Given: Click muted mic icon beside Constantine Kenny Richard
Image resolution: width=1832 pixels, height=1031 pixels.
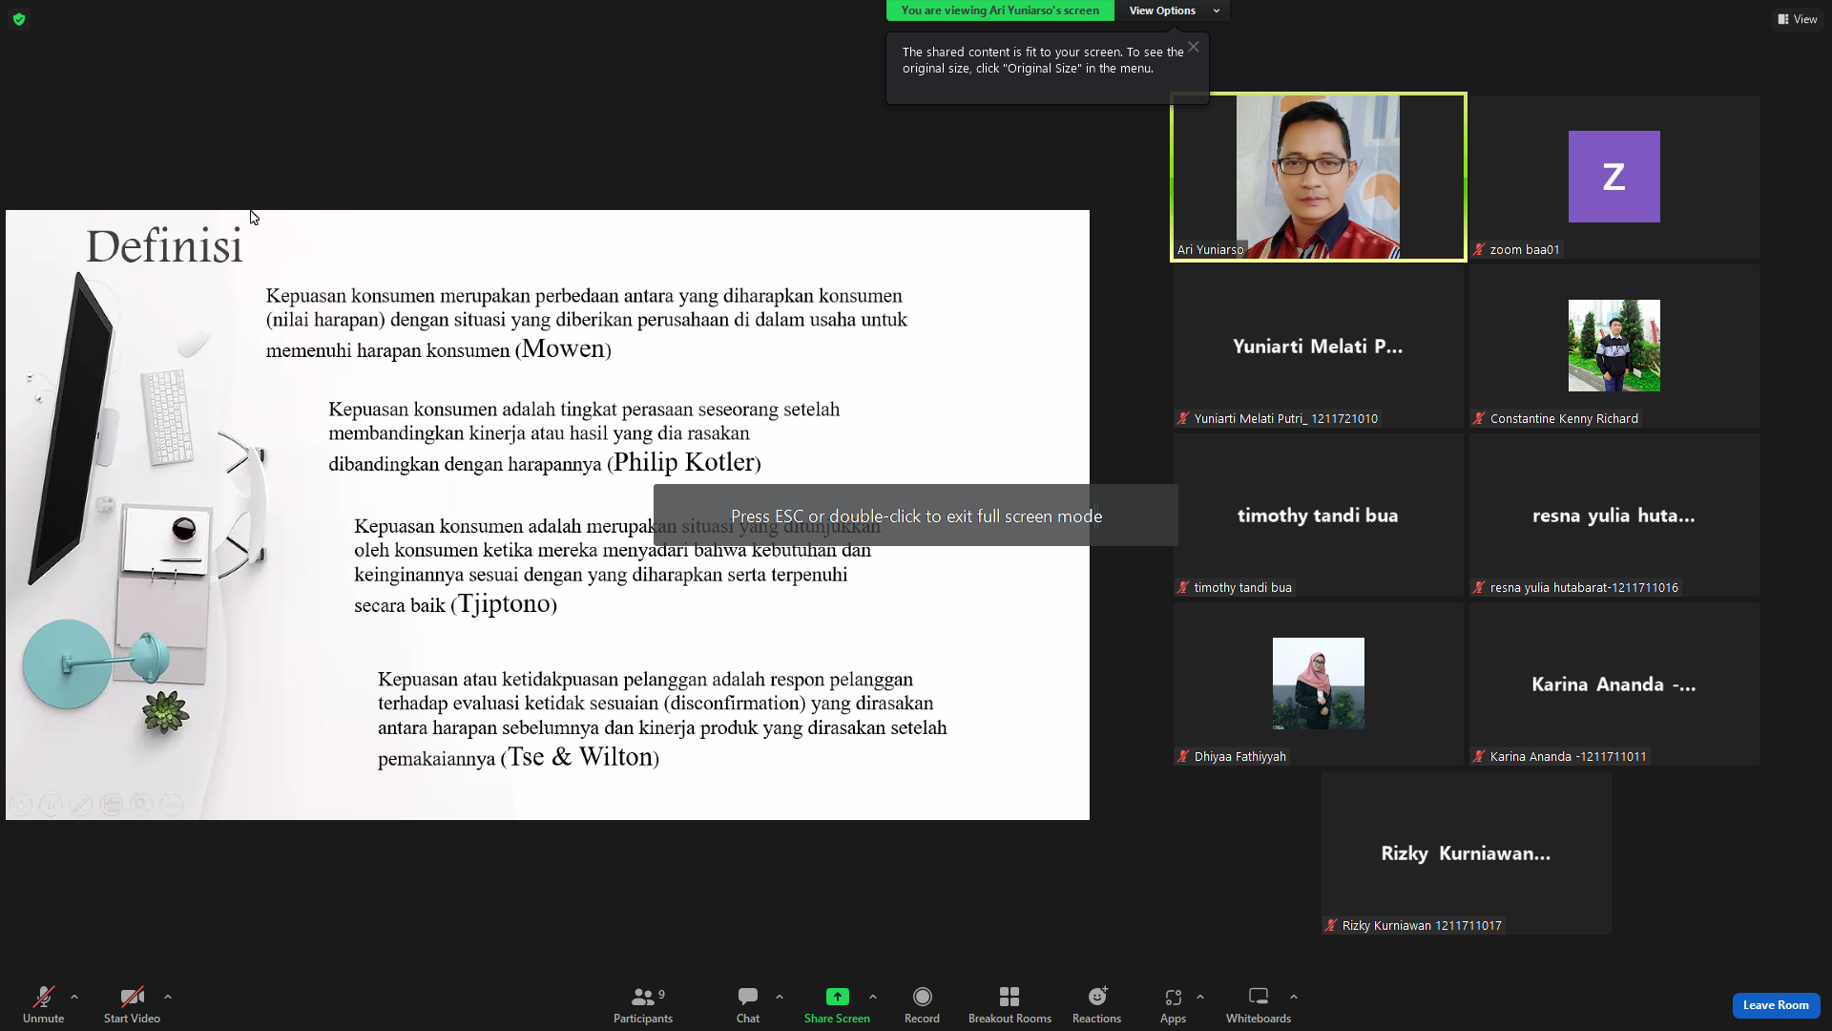Looking at the screenshot, I should coord(1480,419).
